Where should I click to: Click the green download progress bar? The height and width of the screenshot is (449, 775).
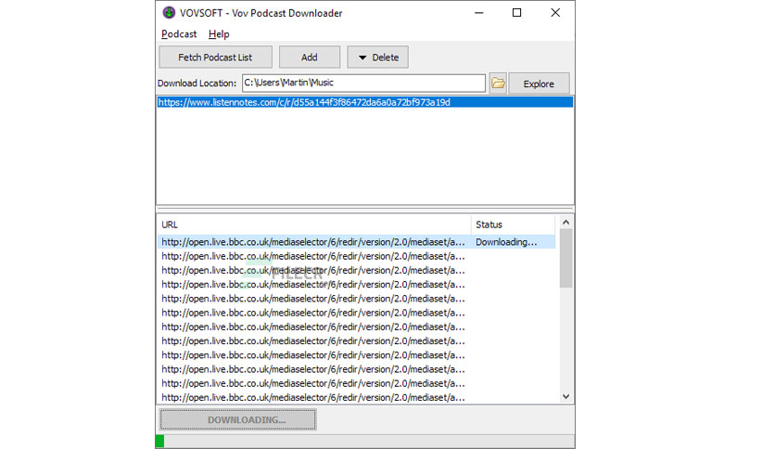pyautogui.click(x=159, y=441)
